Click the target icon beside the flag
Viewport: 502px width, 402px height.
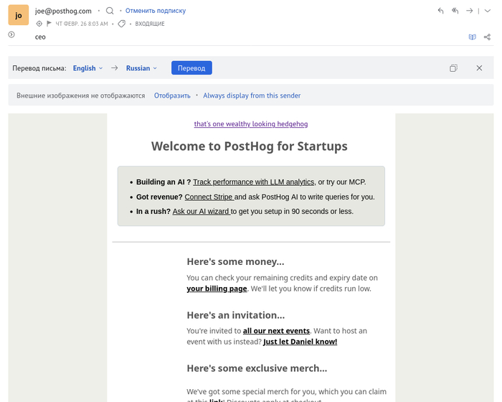tap(39, 24)
